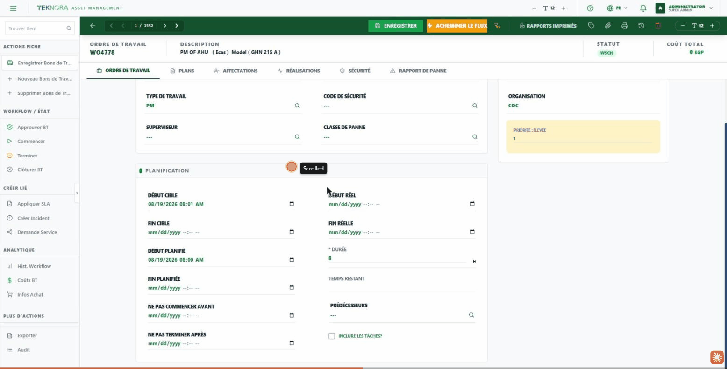This screenshot has height=369, width=727.
Task: Open Rapports imprimés
Action: tap(548, 26)
